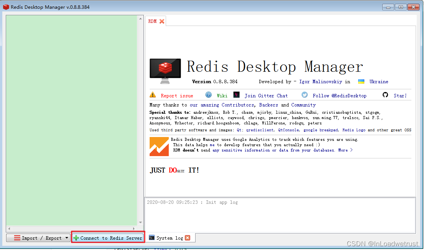Open the QtConsole link
424x250 pixels.
point(289,130)
